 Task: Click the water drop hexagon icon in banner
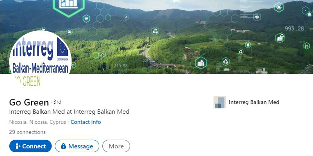(248, 45)
